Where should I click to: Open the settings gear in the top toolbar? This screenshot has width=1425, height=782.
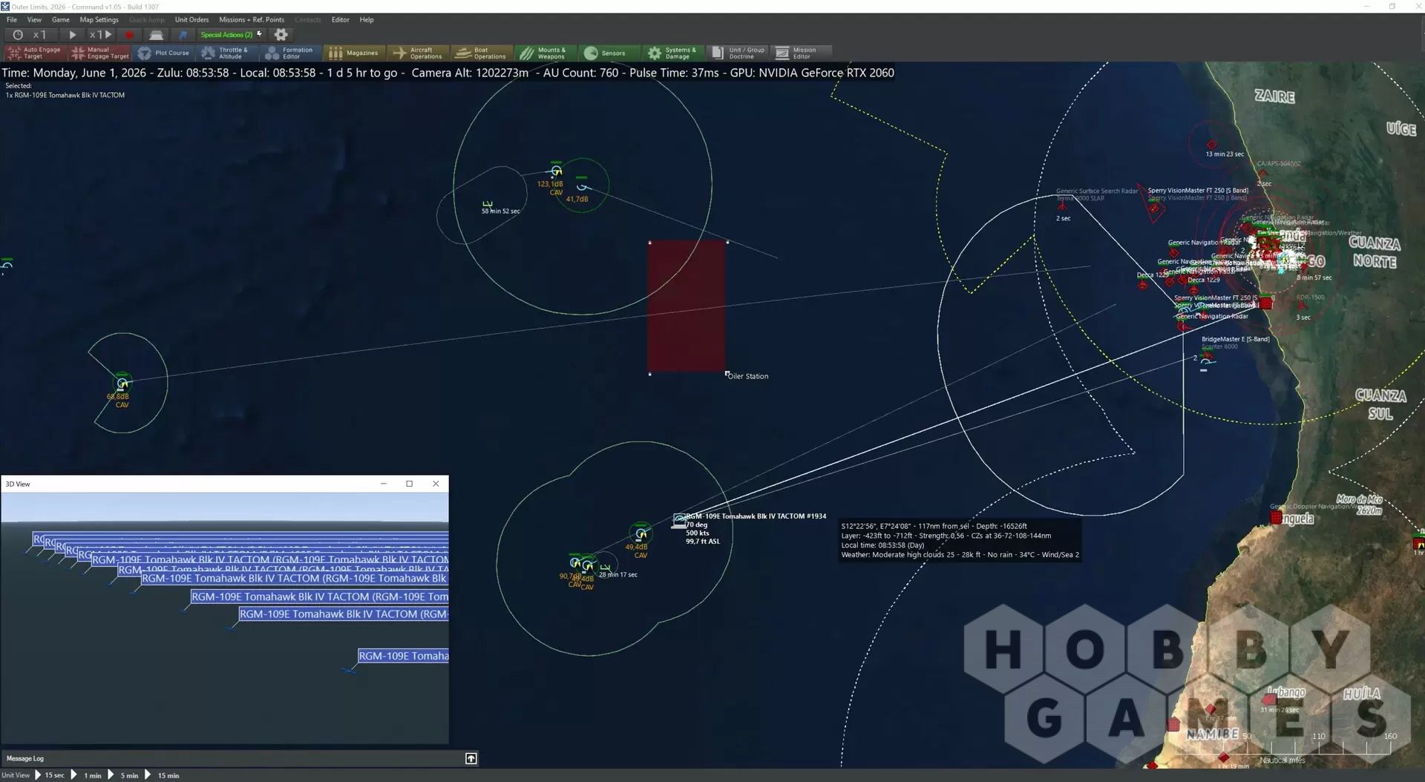(x=281, y=35)
